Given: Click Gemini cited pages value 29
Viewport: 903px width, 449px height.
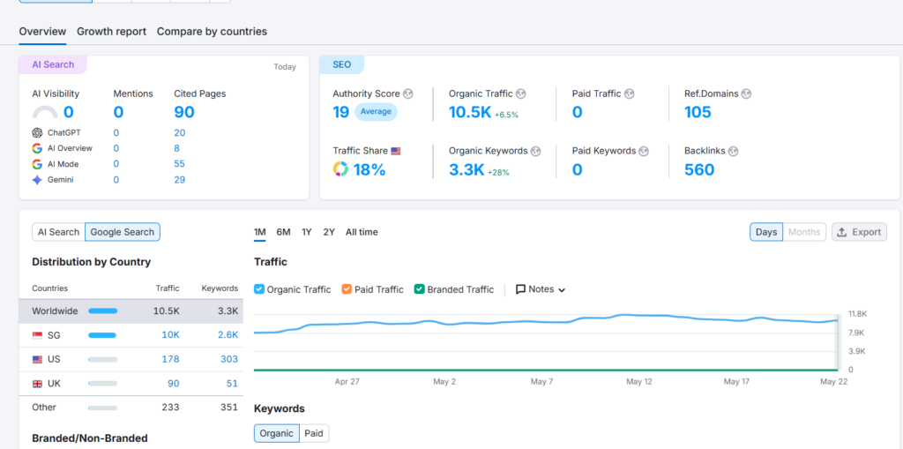Looking at the screenshot, I should click(x=180, y=180).
